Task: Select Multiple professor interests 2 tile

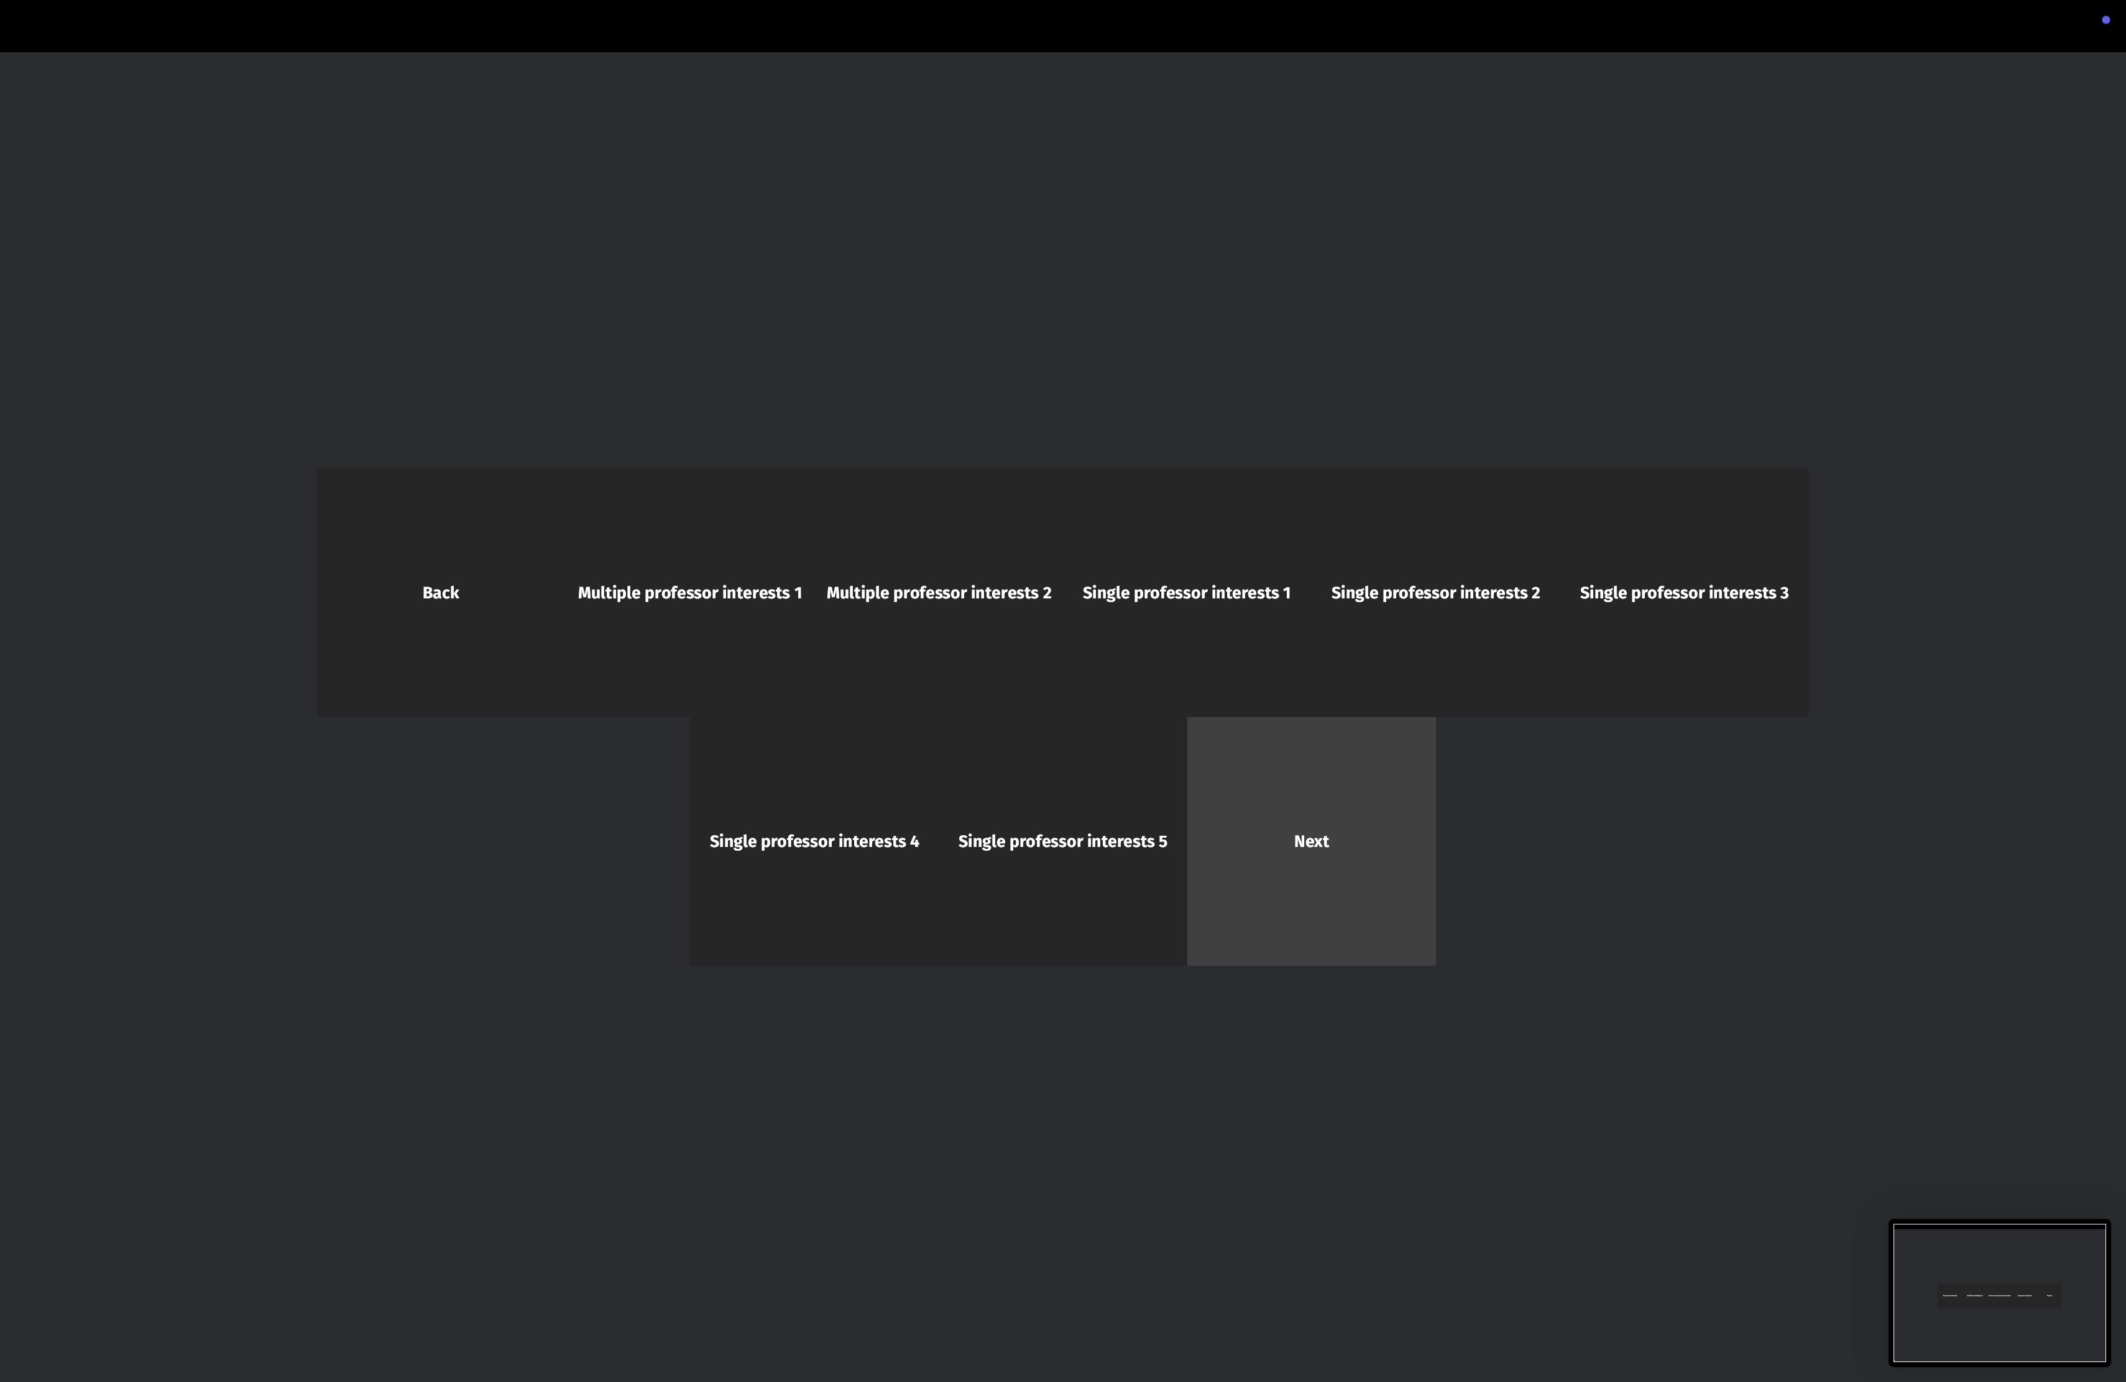Action: click(x=938, y=593)
